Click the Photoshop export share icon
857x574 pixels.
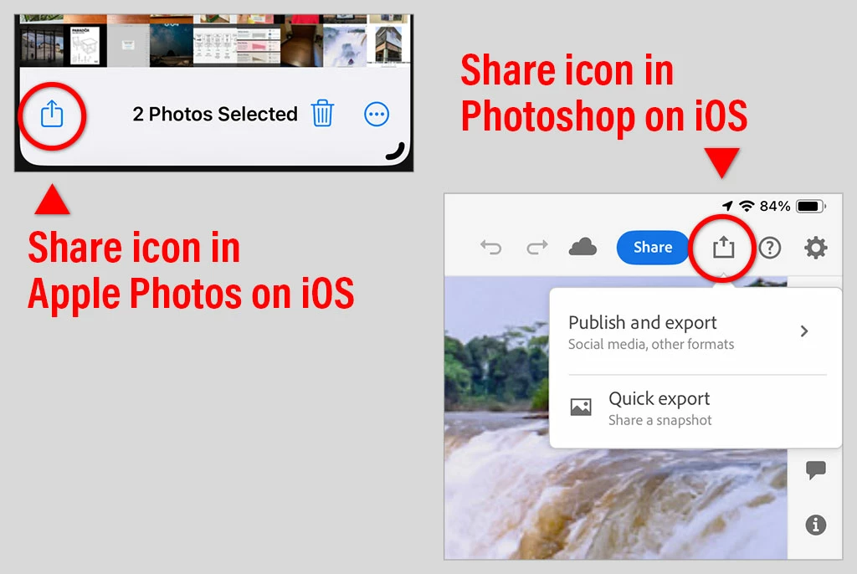pyautogui.click(x=723, y=247)
